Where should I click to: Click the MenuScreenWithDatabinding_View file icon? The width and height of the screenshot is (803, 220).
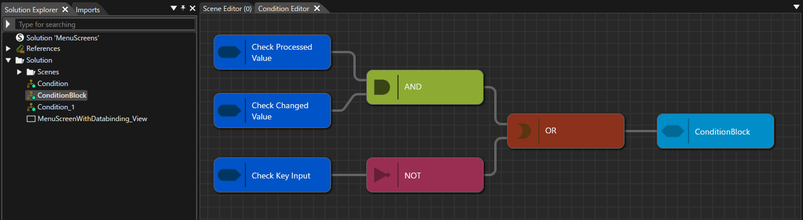31,119
